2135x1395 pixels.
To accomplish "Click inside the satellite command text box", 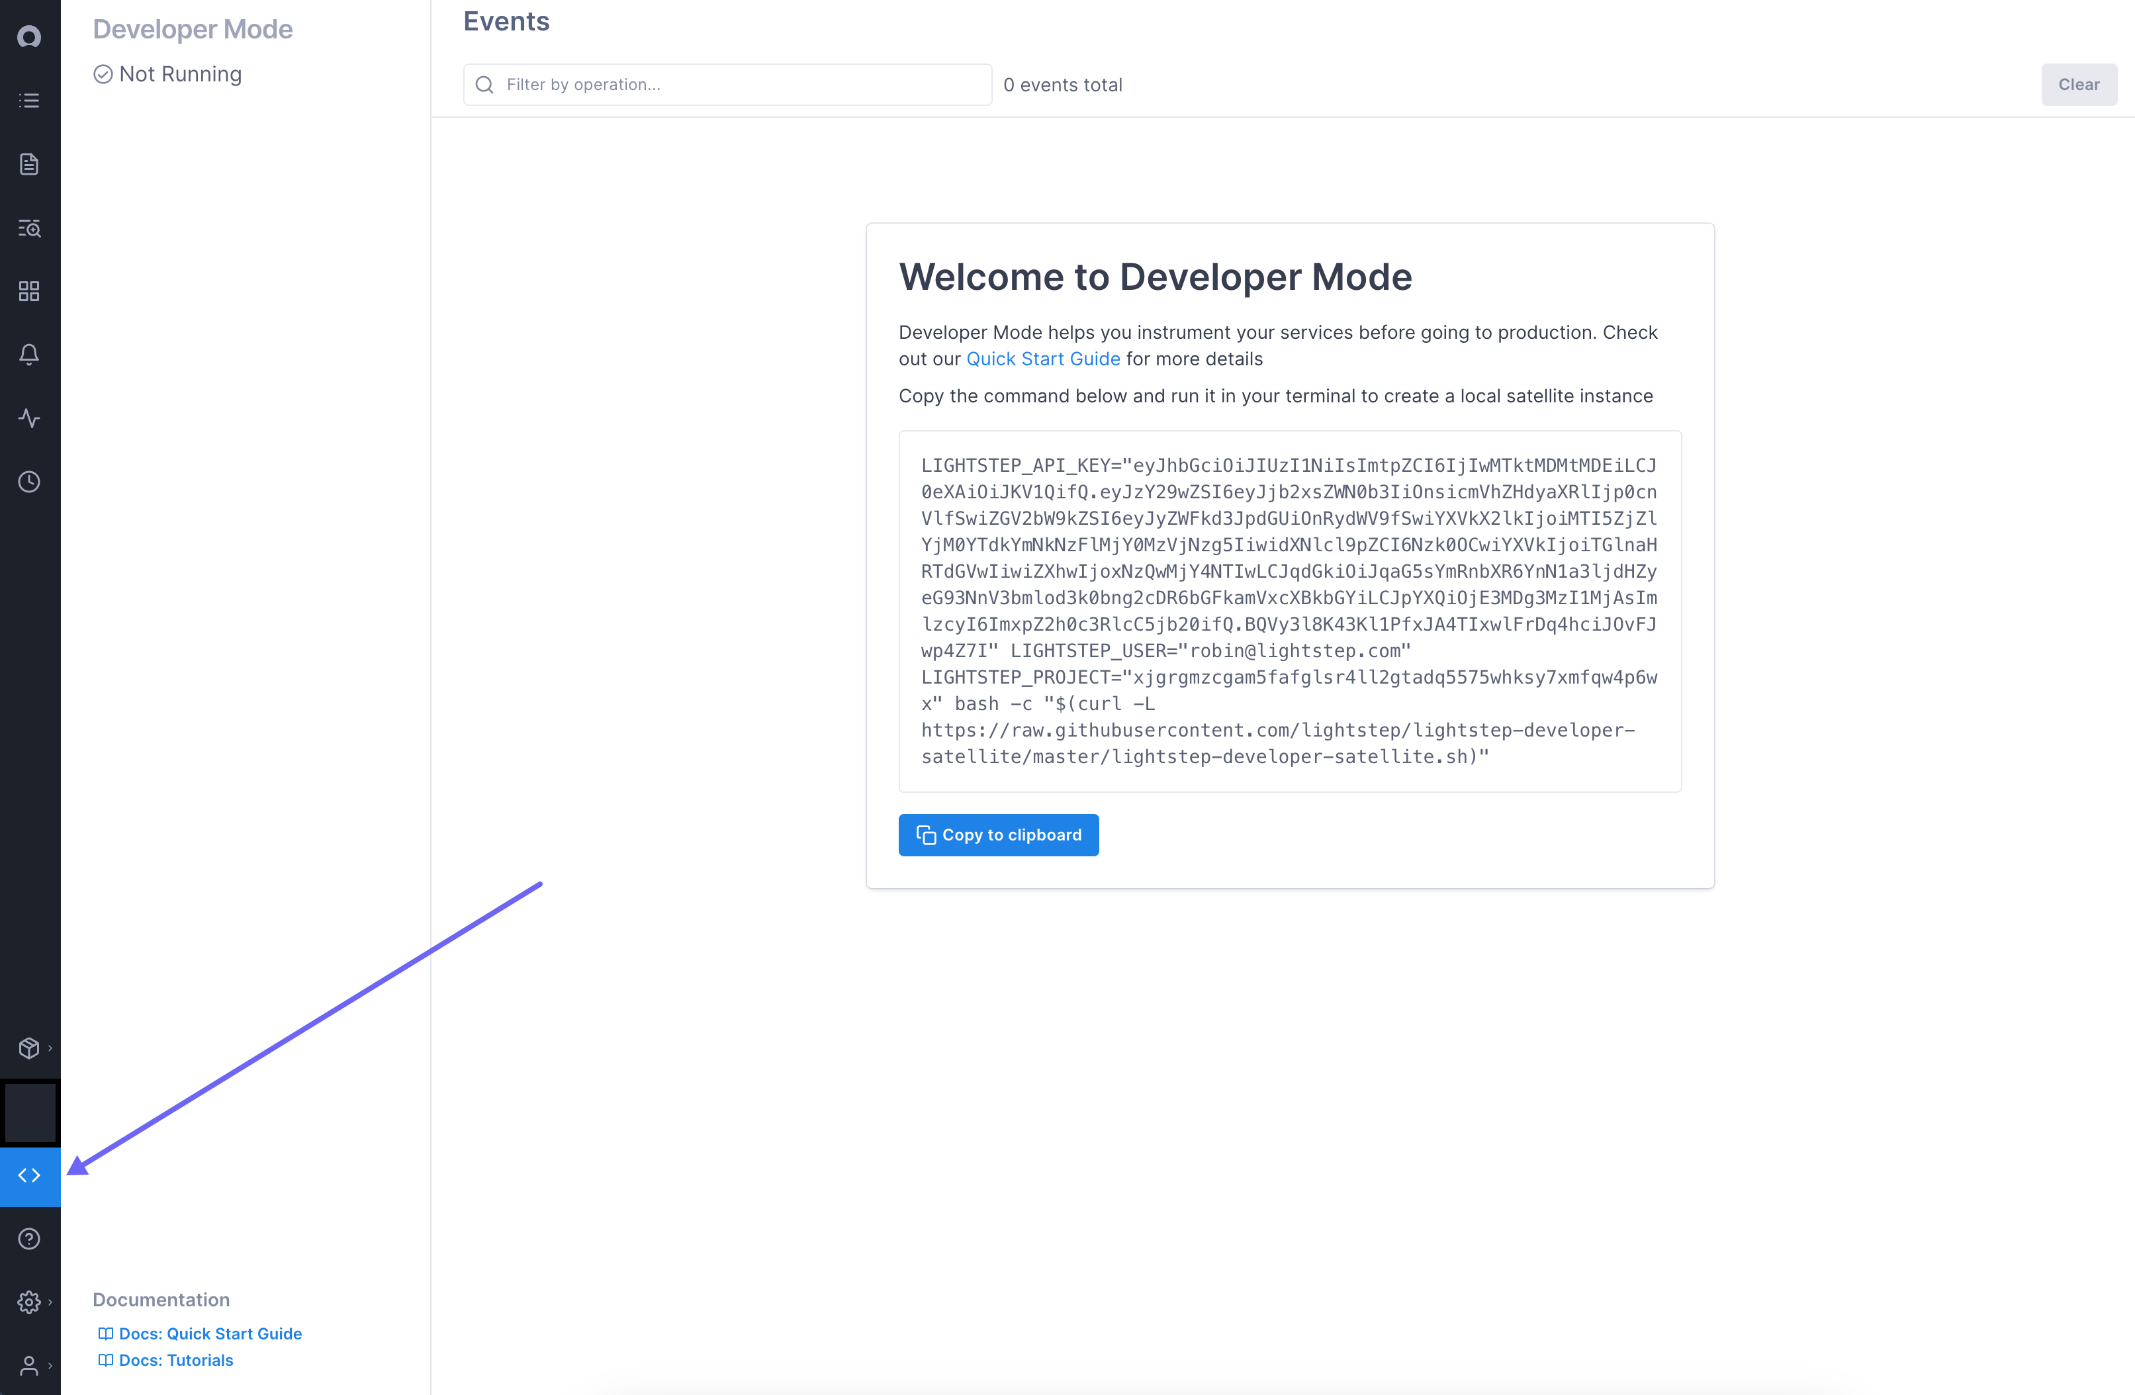I will tap(1289, 611).
